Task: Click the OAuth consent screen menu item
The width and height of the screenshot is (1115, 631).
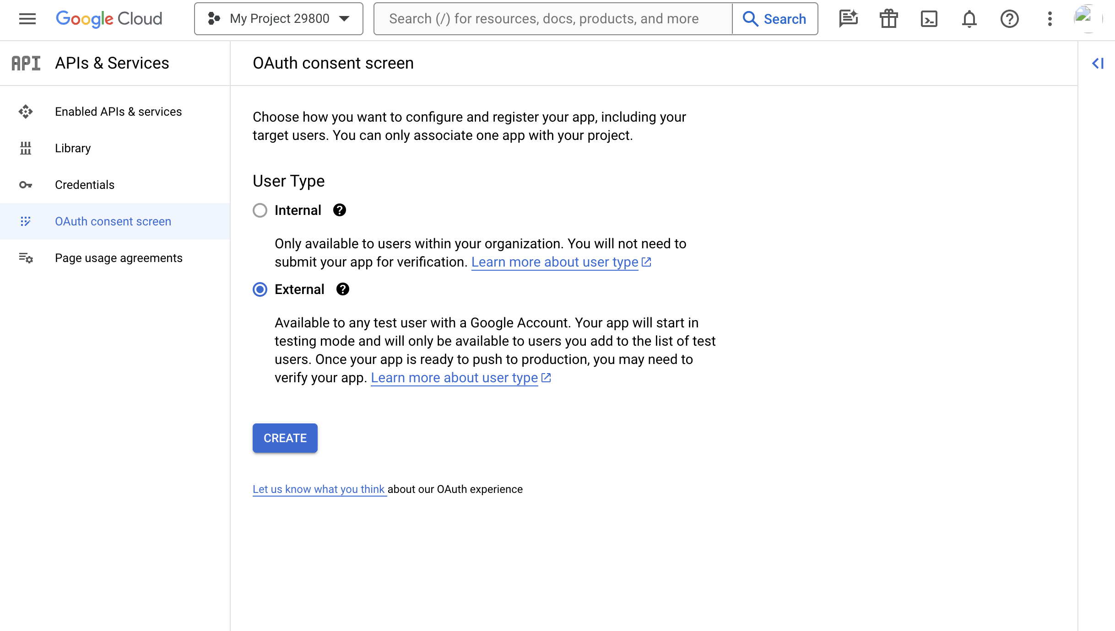Action: 114,221
